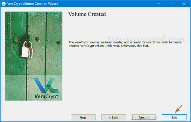Exit the Volume Creation Wizard
The image size is (191, 122).
[174, 118]
